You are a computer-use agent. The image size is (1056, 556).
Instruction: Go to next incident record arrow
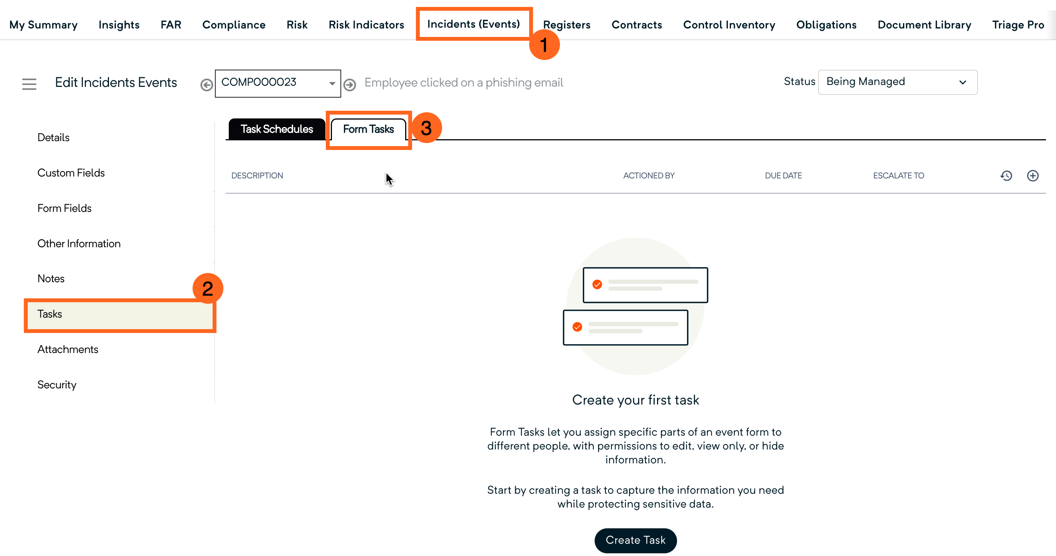click(x=349, y=85)
